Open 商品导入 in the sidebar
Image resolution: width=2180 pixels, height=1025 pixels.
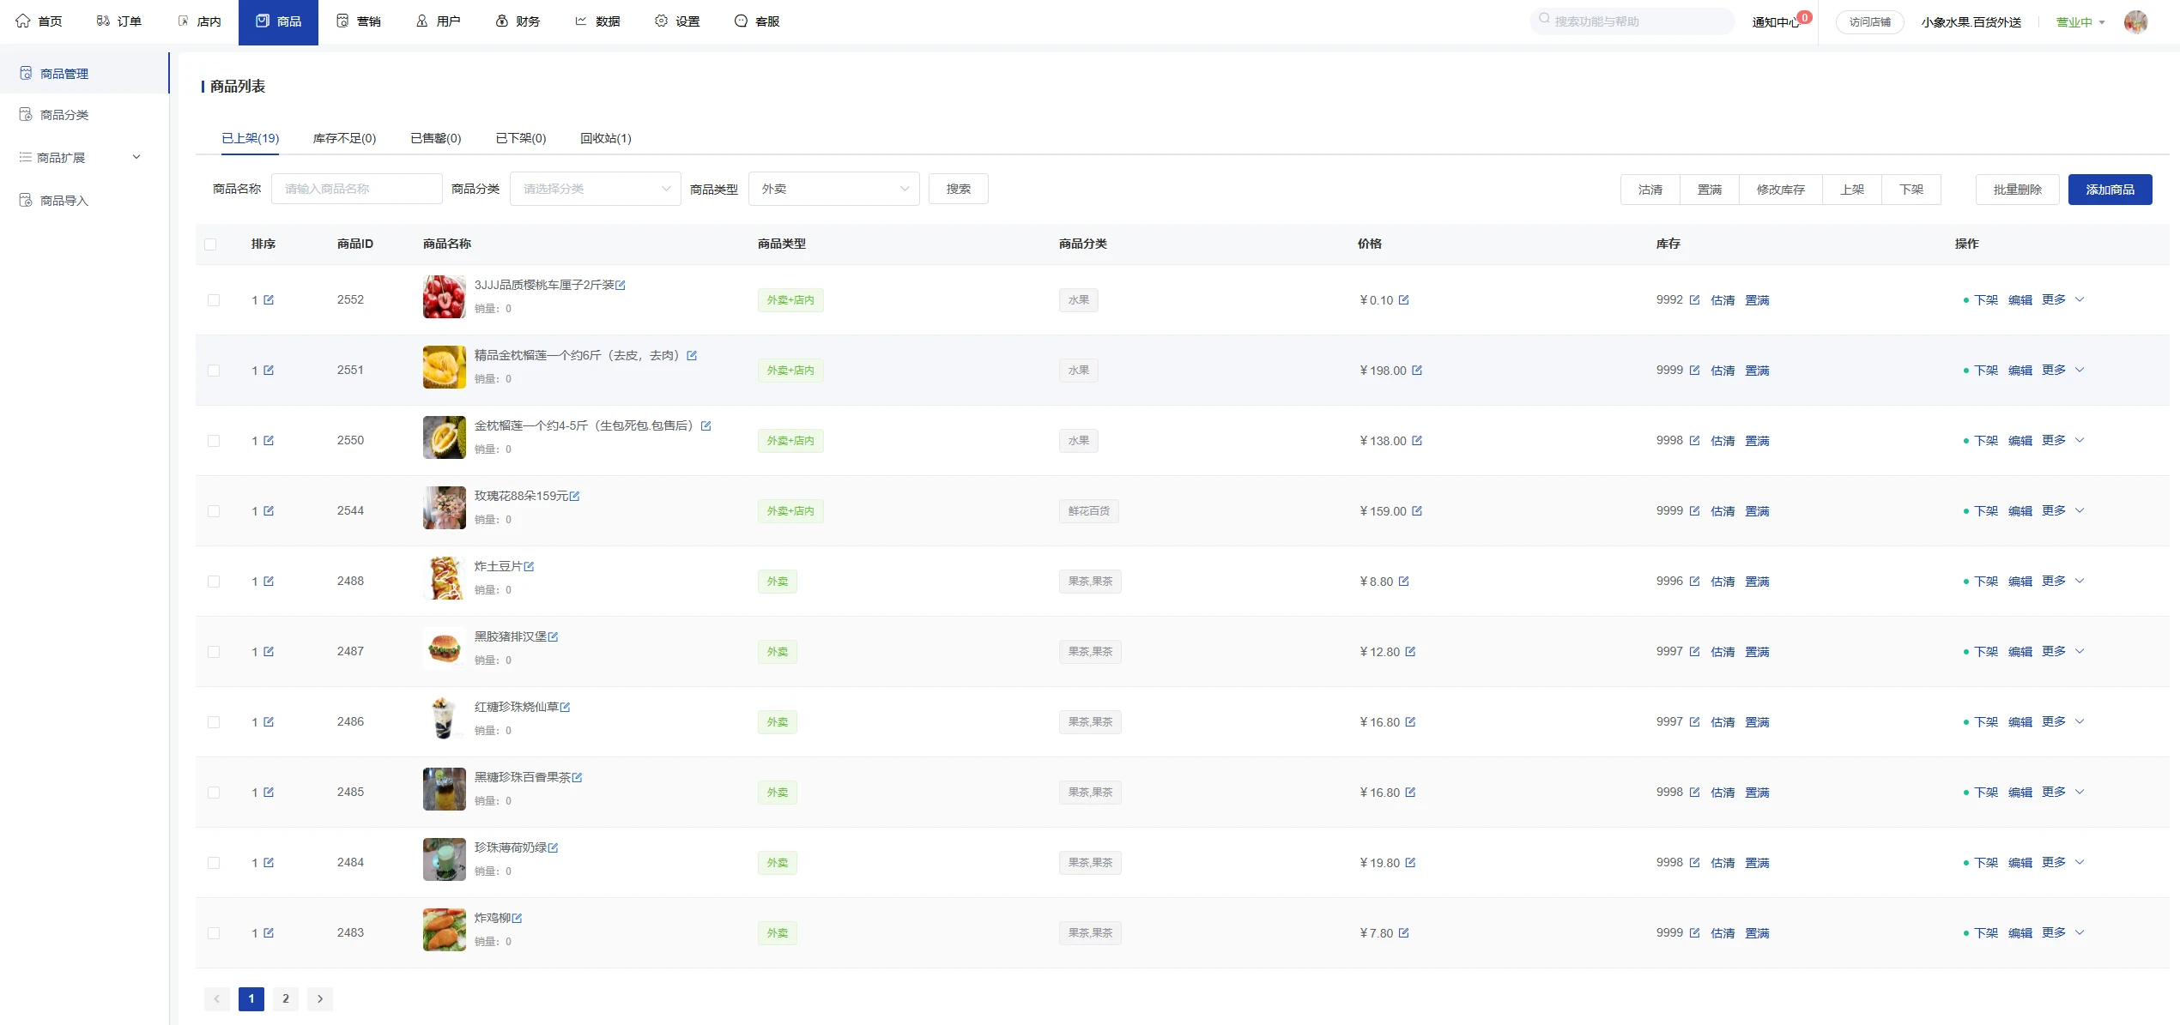(x=64, y=201)
